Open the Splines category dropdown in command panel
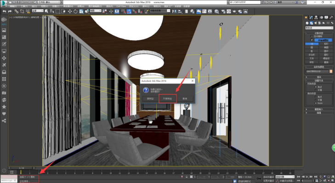 (319, 28)
